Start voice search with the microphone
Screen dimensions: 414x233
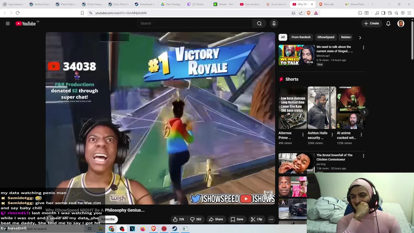274,23
